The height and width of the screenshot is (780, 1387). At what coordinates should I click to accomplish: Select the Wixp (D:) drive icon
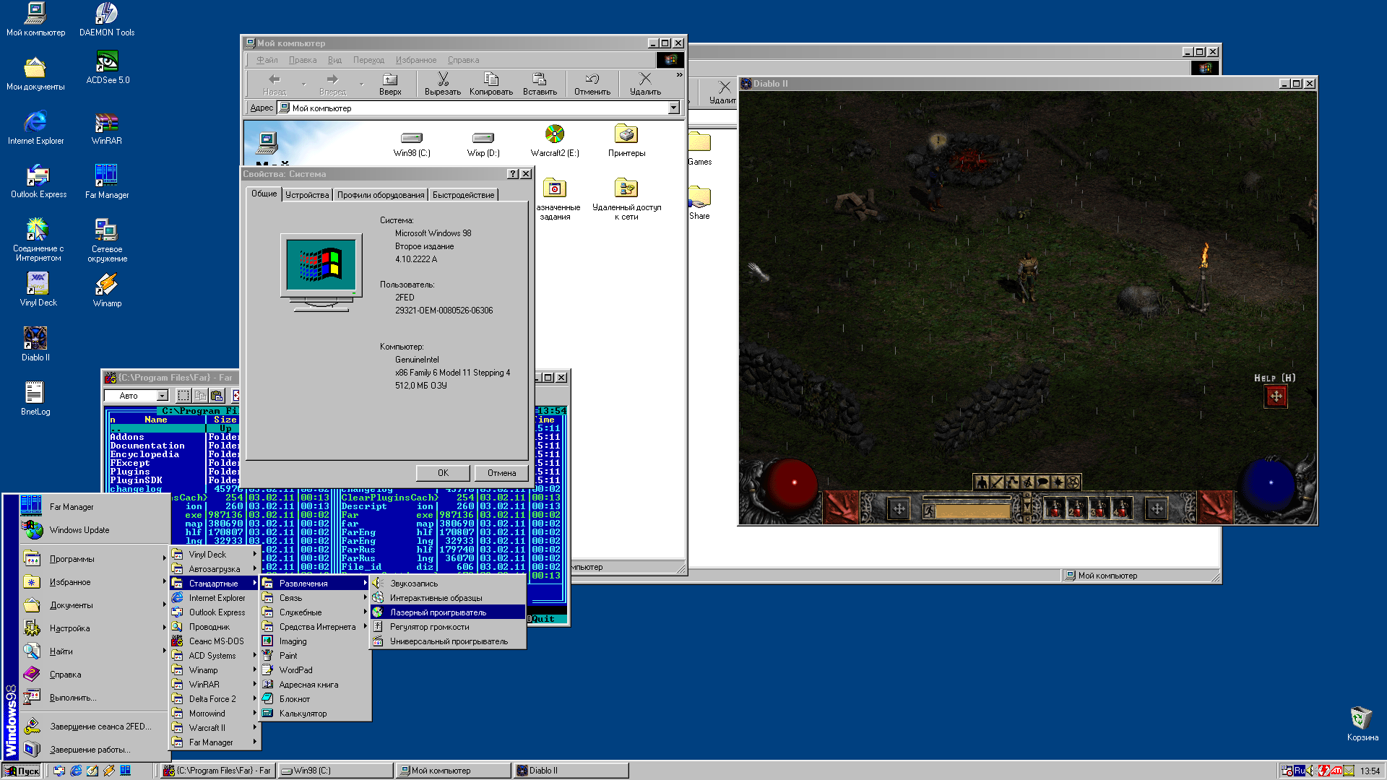(x=483, y=143)
